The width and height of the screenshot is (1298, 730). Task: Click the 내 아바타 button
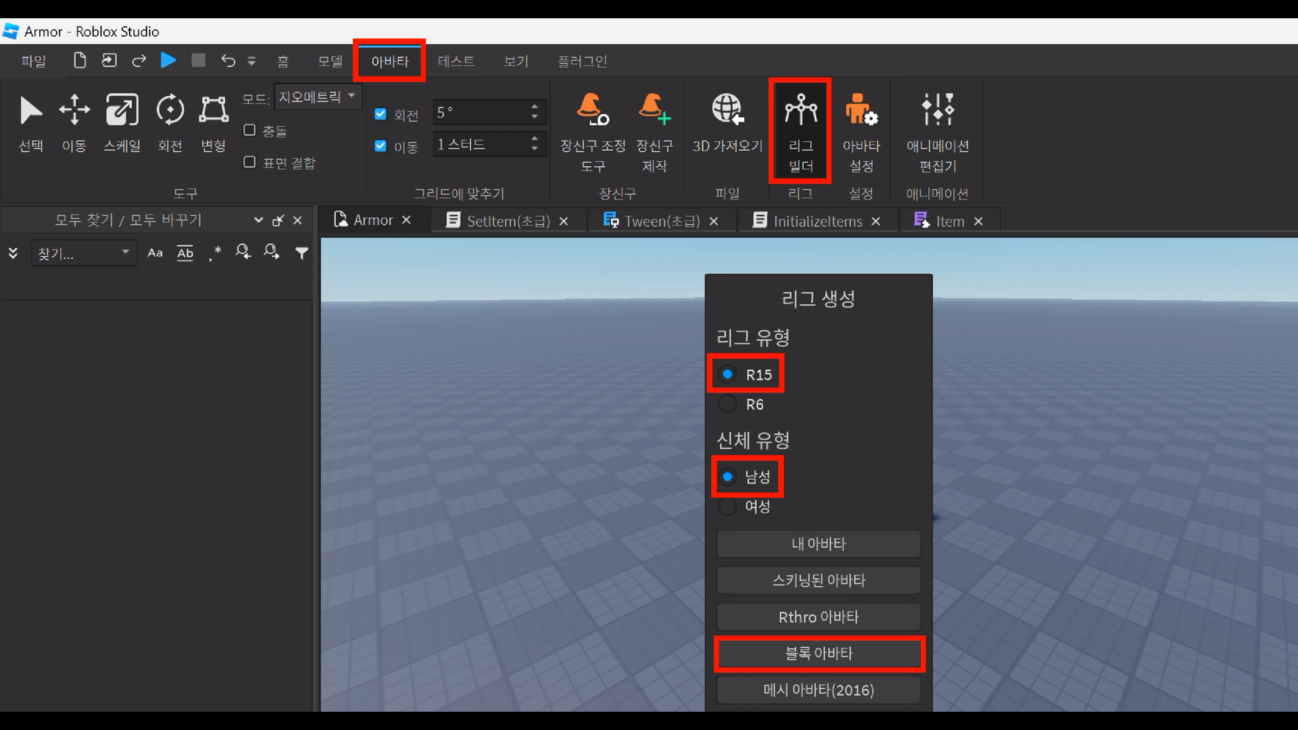tap(819, 544)
